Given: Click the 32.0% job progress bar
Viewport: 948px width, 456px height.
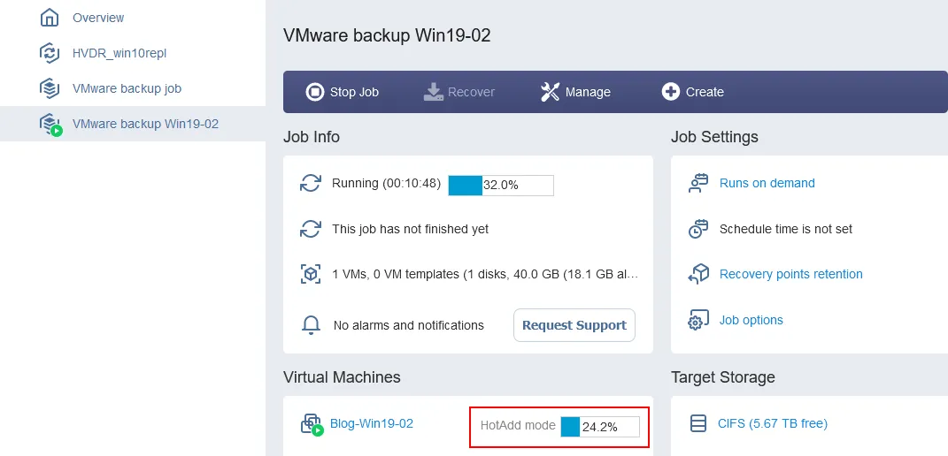Looking at the screenshot, I should coord(500,186).
